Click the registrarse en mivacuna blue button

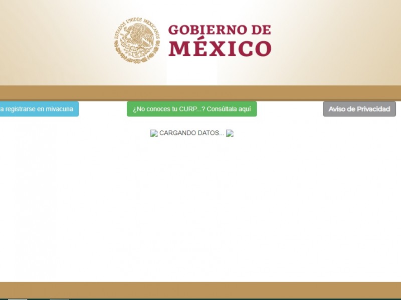tap(39, 109)
